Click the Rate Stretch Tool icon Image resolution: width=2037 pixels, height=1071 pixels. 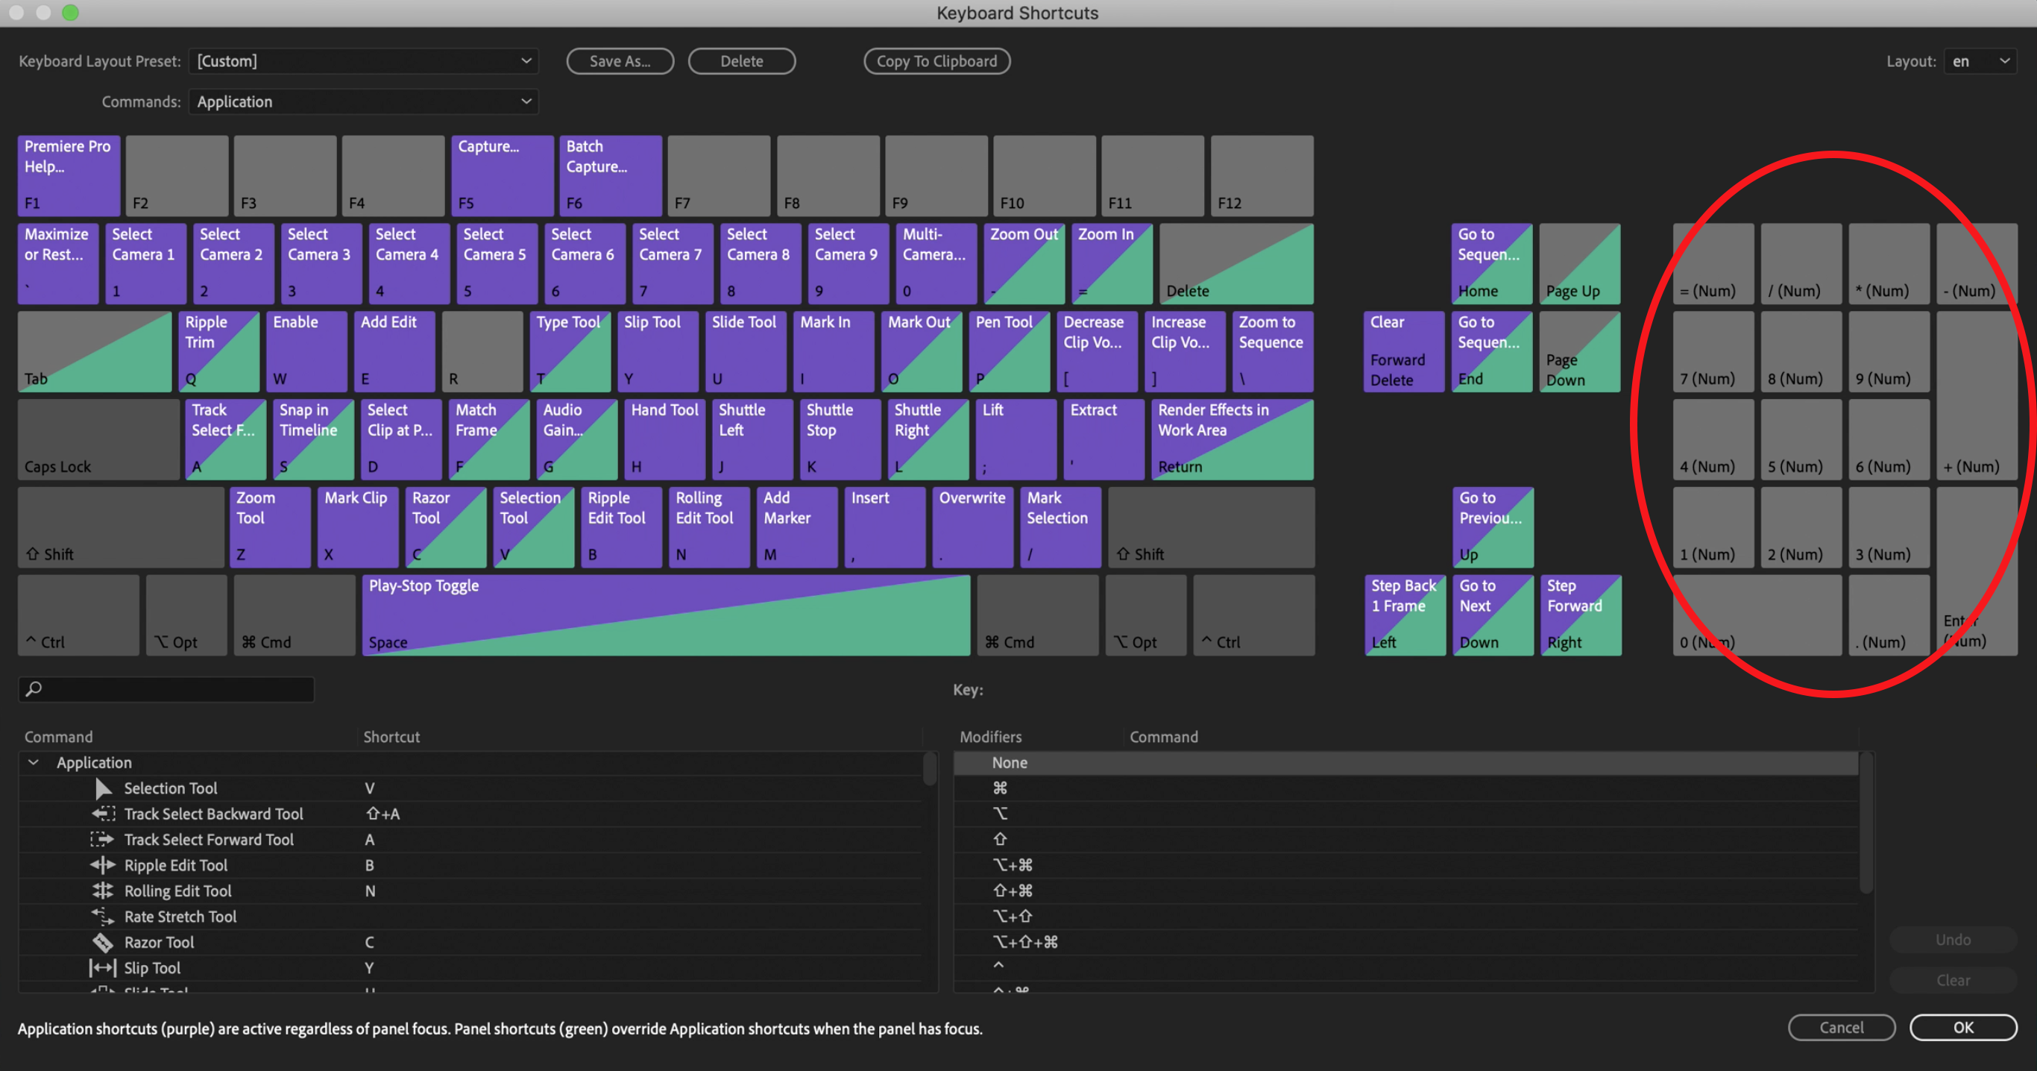pos(103,916)
